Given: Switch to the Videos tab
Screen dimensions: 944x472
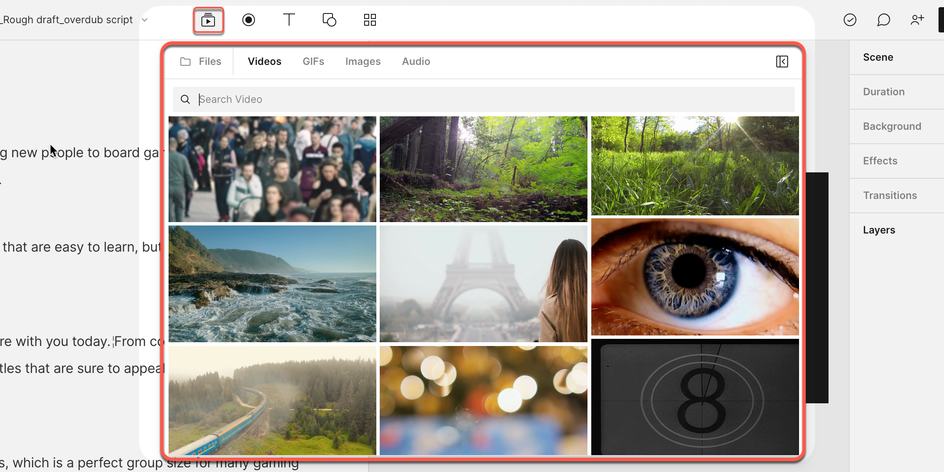Looking at the screenshot, I should coord(264,62).
